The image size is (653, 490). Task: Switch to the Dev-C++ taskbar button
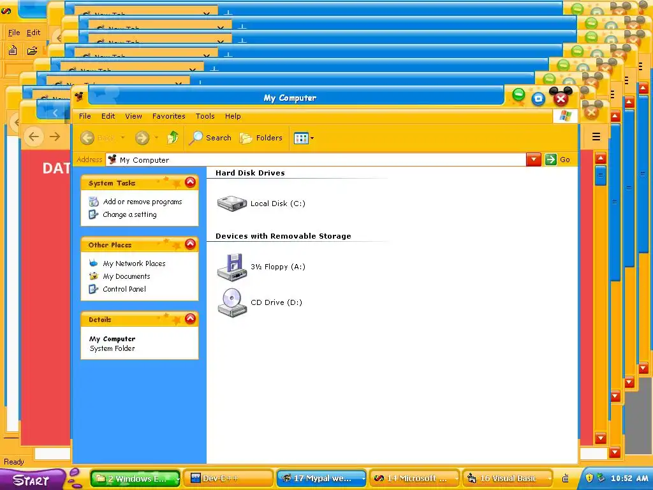228,479
